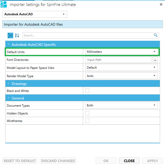Browse Font Directories with ellipsis button
Image resolution: width=165 pixels, height=166 pixels.
tap(155, 60)
